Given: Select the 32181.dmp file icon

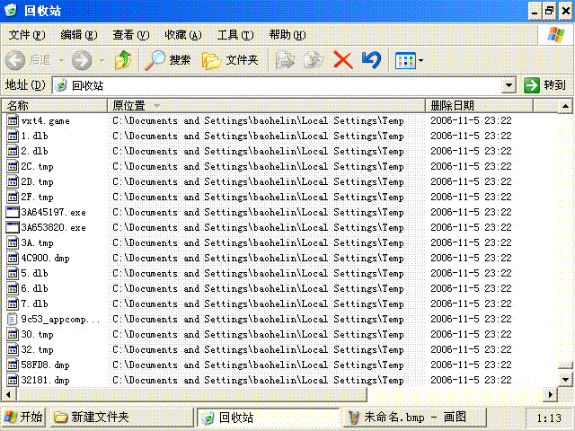Looking at the screenshot, I should 13,380.
